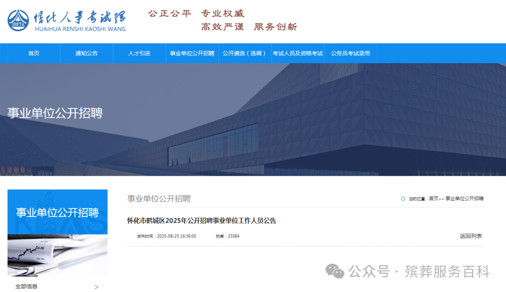
Task: Click the HRPTA mountain logo icon
Action: (x=18, y=19)
